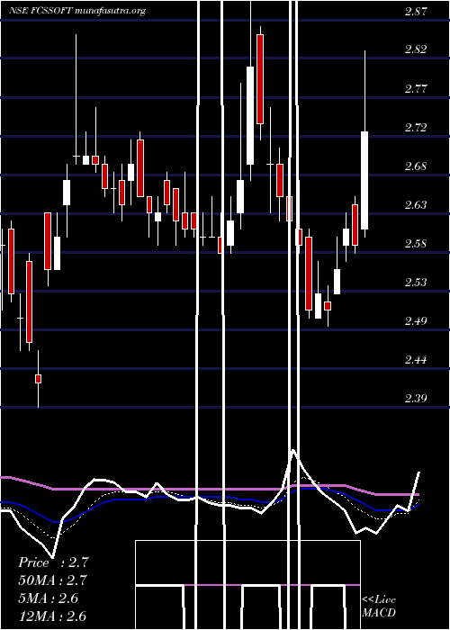Click the 5MA : 2.6 readout

coord(48,598)
